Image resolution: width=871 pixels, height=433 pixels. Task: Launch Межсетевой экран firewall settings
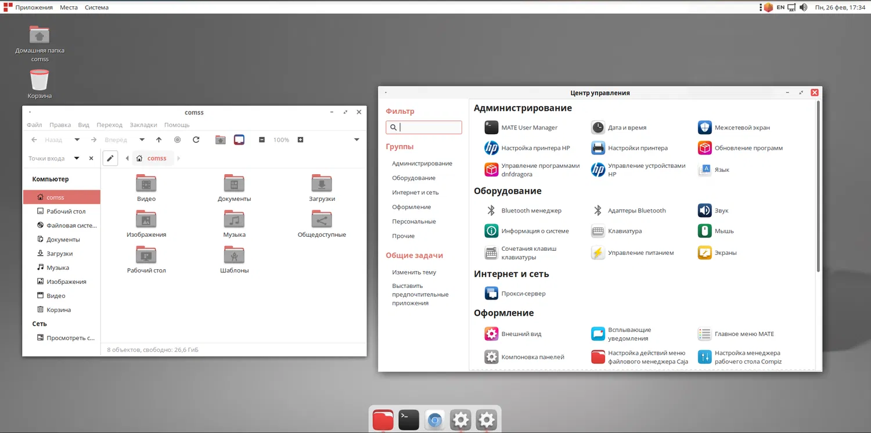point(734,128)
